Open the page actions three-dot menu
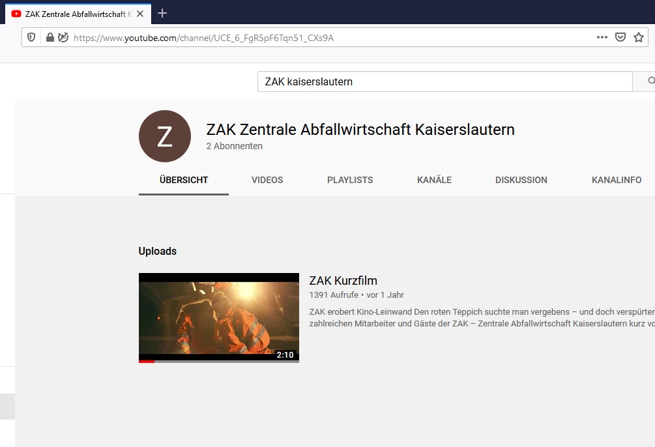This screenshot has width=655, height=447. tap(602, 38)
